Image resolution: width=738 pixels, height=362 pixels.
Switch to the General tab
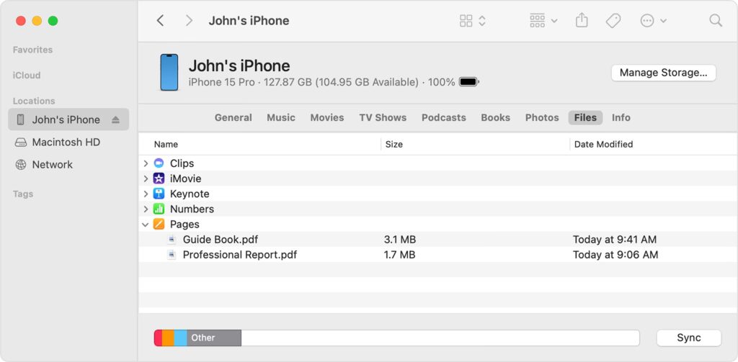pyautogui.click(x=233, y=118)
